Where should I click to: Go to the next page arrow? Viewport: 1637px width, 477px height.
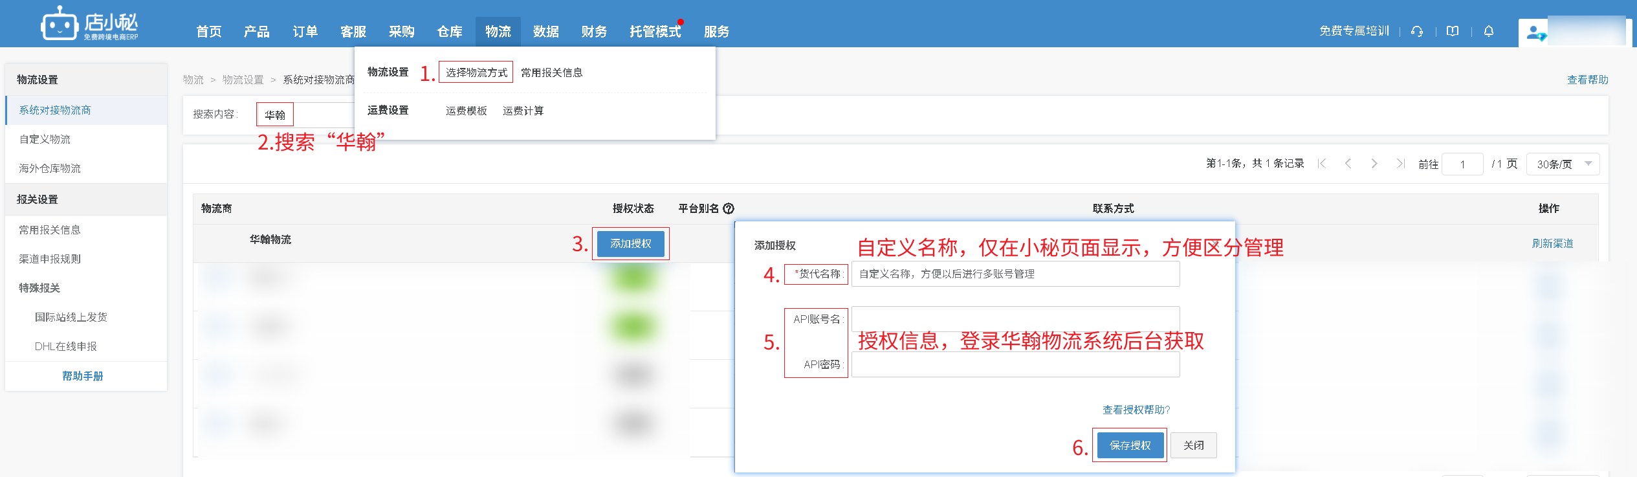[x=1374, y=164]
